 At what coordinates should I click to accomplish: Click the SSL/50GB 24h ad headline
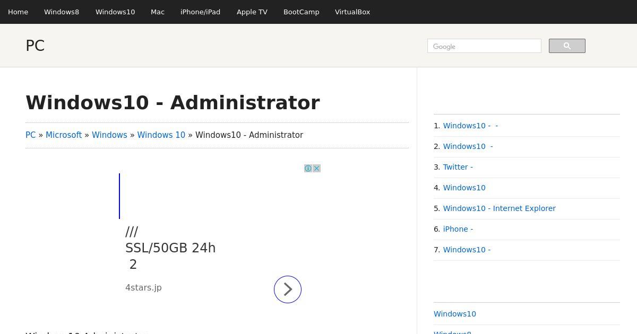[170, 248]
